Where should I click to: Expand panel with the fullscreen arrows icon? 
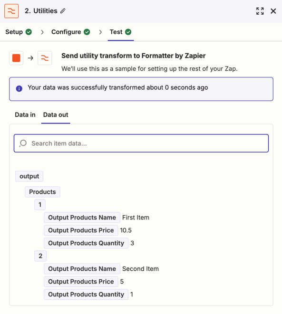260,11
